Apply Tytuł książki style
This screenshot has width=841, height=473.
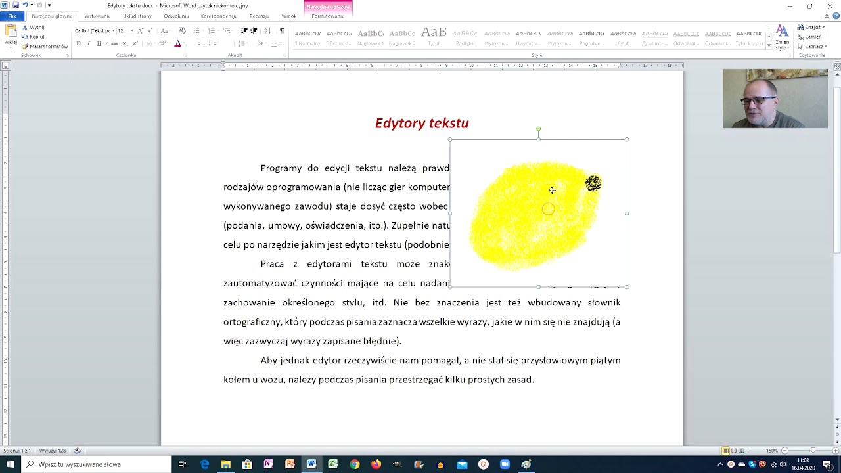click(x=749, y=37)
